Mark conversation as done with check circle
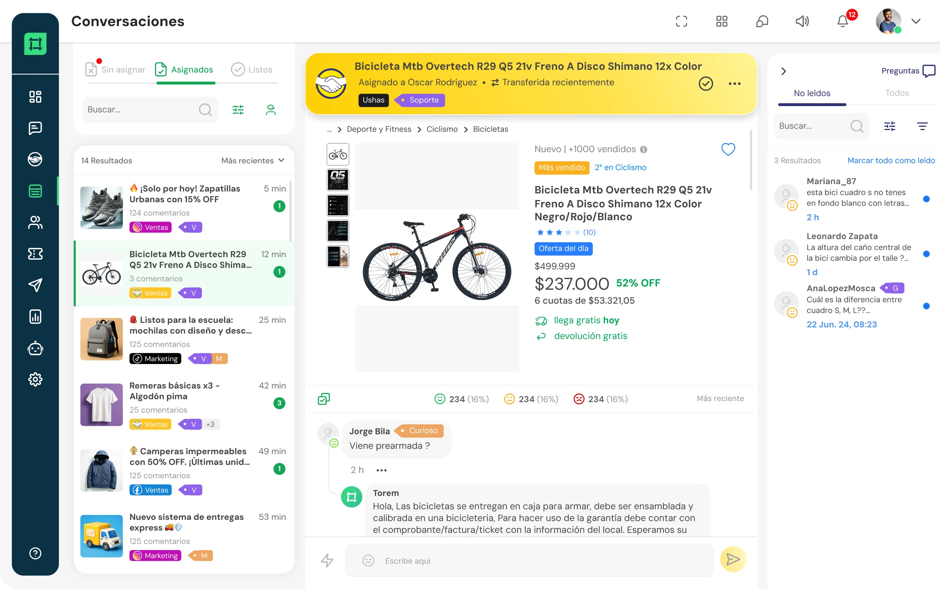This screenshot has width=940, height=589. pyautogui.click(x=706, y=84)
